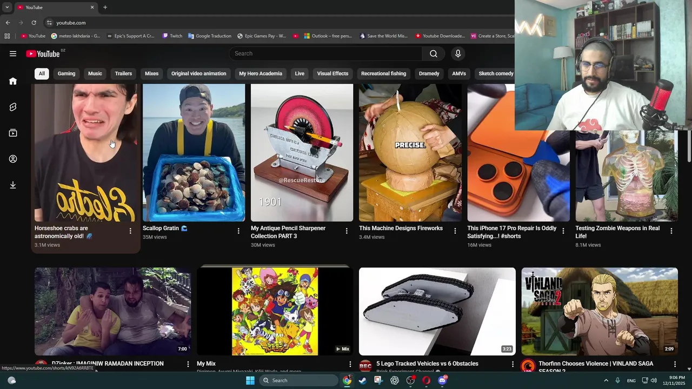Open Steam from the taskbar
The image size is (692, 389).
[362, 380]
